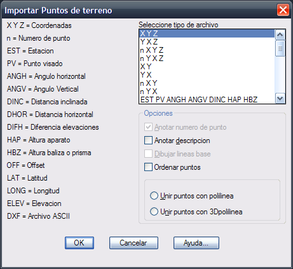Click the Cancelar button
The image size is (293, 269).
(133, 243)
